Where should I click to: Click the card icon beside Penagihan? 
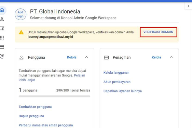(106, 57)
